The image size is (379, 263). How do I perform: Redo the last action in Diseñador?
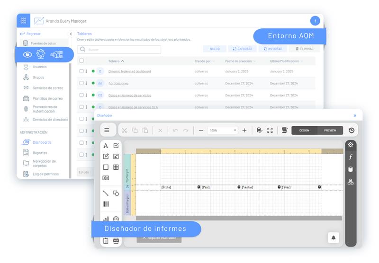(x=186, y=131)
